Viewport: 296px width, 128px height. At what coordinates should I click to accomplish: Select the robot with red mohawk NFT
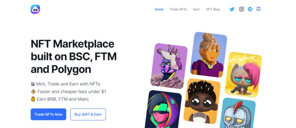click(237, 113)
